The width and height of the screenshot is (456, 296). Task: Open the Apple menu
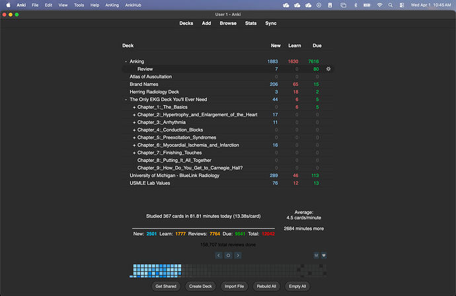coord(8,5)
